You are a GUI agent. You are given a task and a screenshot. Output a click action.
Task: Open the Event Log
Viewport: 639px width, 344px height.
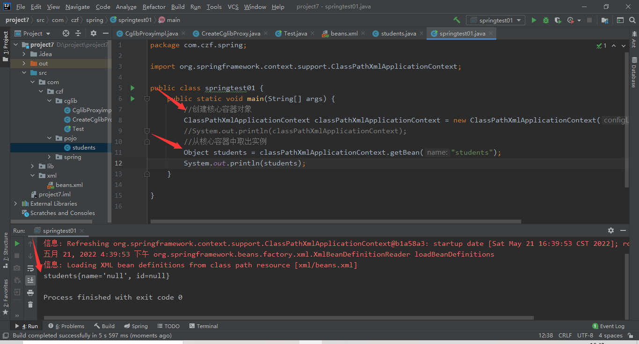coord(608,326)
